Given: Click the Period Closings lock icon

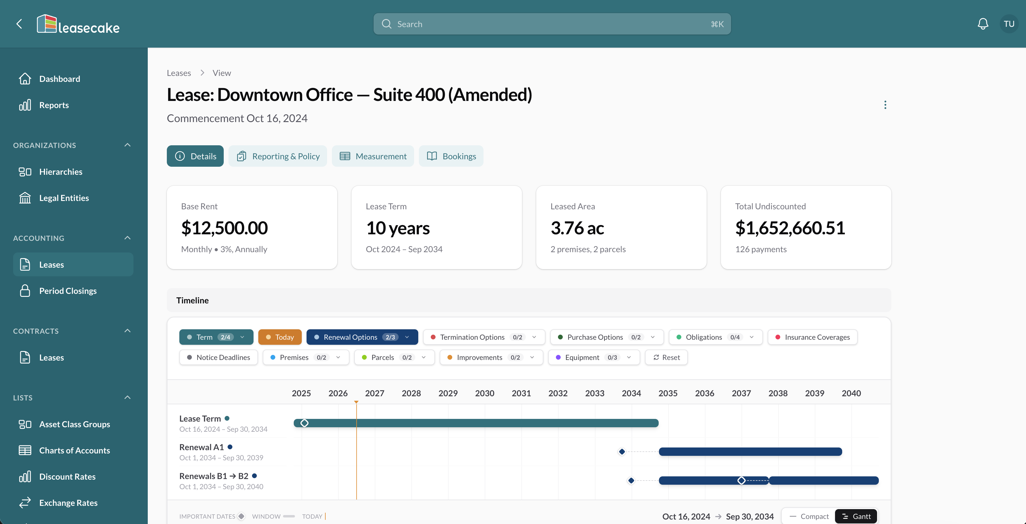Looking at the screenshot, I should point(25,291).
